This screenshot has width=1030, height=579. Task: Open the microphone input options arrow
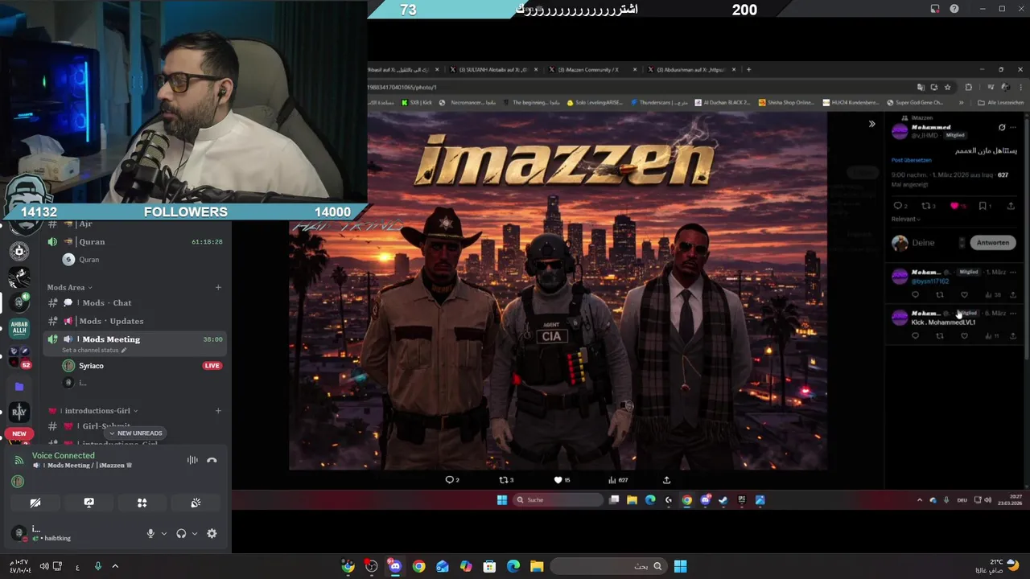pos(164,533)
